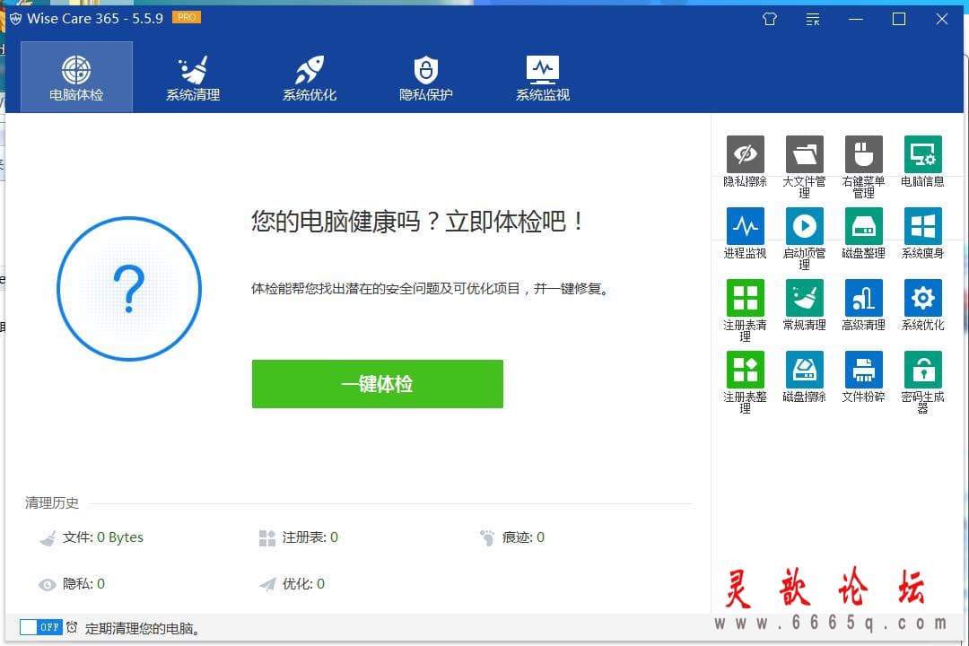Open the 系统瘦身 system slimming tool
The width and height of the screenshot is (969, 646).
922,225
